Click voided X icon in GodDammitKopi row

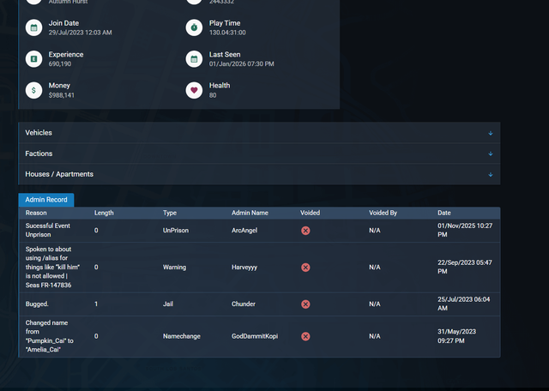[305, 336]
